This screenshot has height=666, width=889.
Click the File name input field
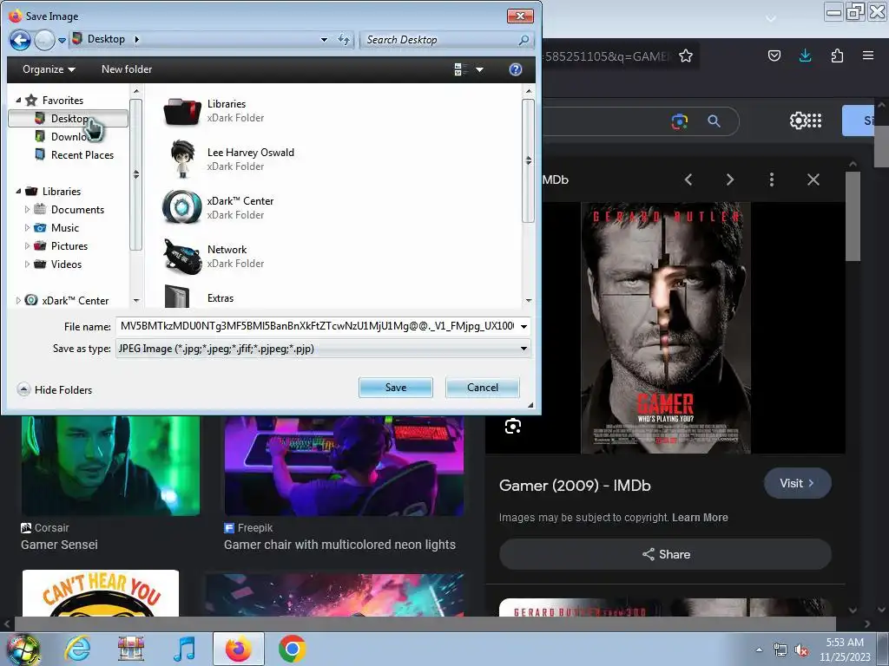(317, 326)
